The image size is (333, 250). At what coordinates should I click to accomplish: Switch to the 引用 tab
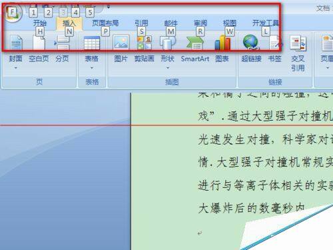141,23
